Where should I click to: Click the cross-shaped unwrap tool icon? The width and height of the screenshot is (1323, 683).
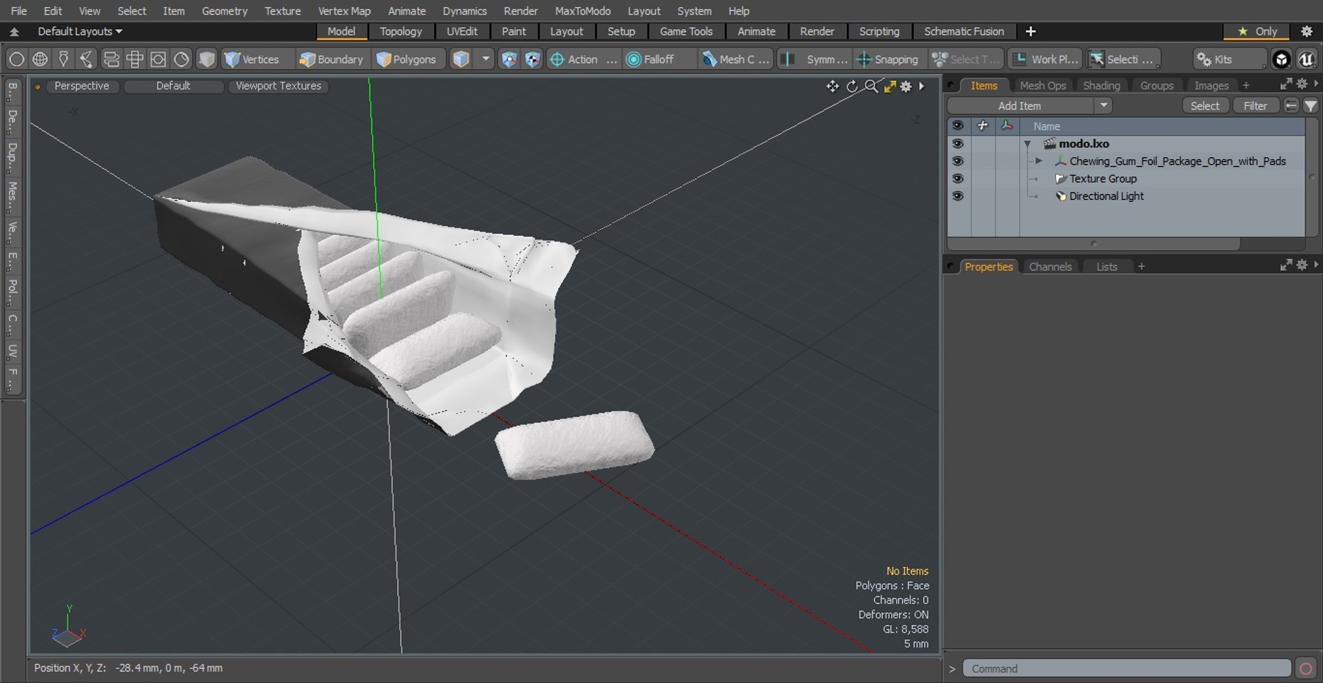point(134,59)
